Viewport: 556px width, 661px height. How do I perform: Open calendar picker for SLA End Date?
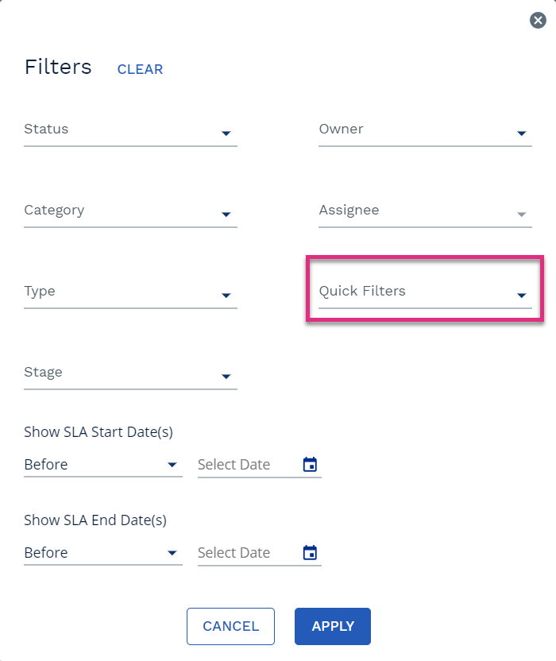tap(310, 552)
